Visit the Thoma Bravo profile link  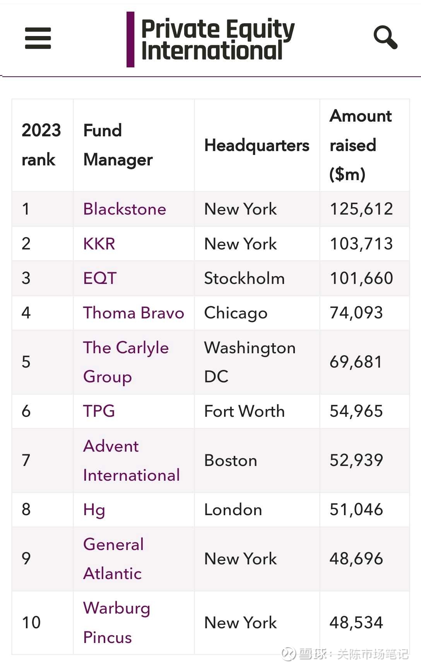click(x=133, y=313)
